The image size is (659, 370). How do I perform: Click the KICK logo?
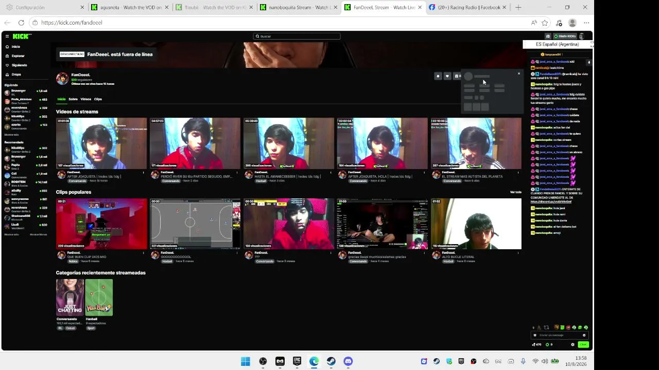point(22,36)
